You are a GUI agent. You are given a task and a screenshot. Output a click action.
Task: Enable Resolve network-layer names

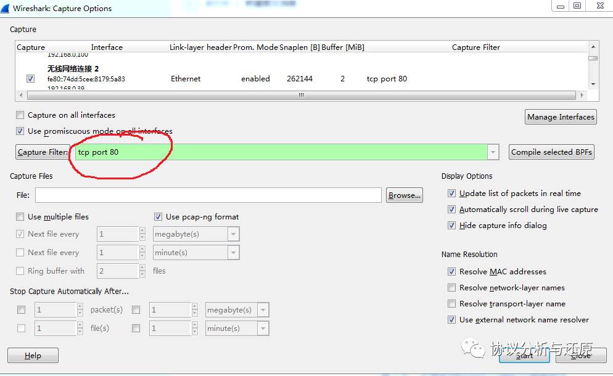coord(451,288)
